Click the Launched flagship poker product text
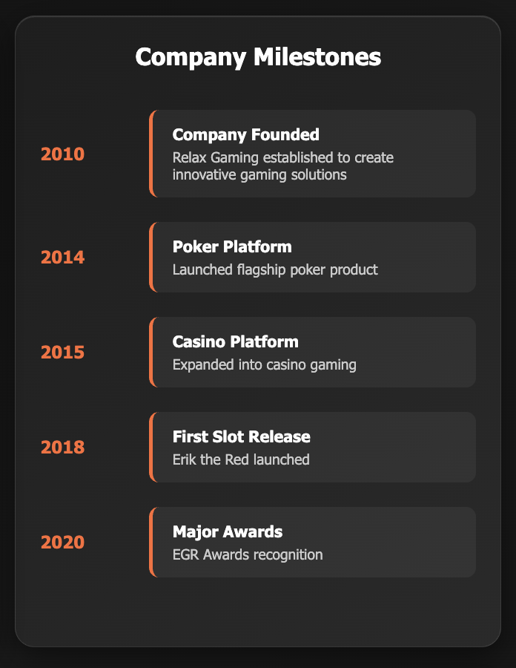The image size is (516, 668). click(x=275, y=270)
